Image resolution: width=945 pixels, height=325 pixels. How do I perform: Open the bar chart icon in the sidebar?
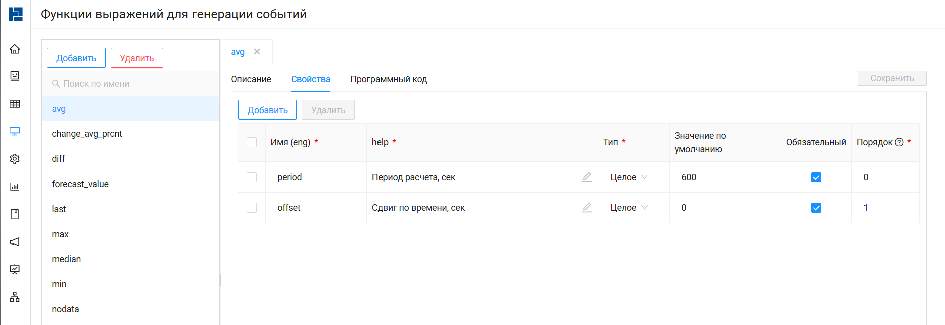point(15,187)
